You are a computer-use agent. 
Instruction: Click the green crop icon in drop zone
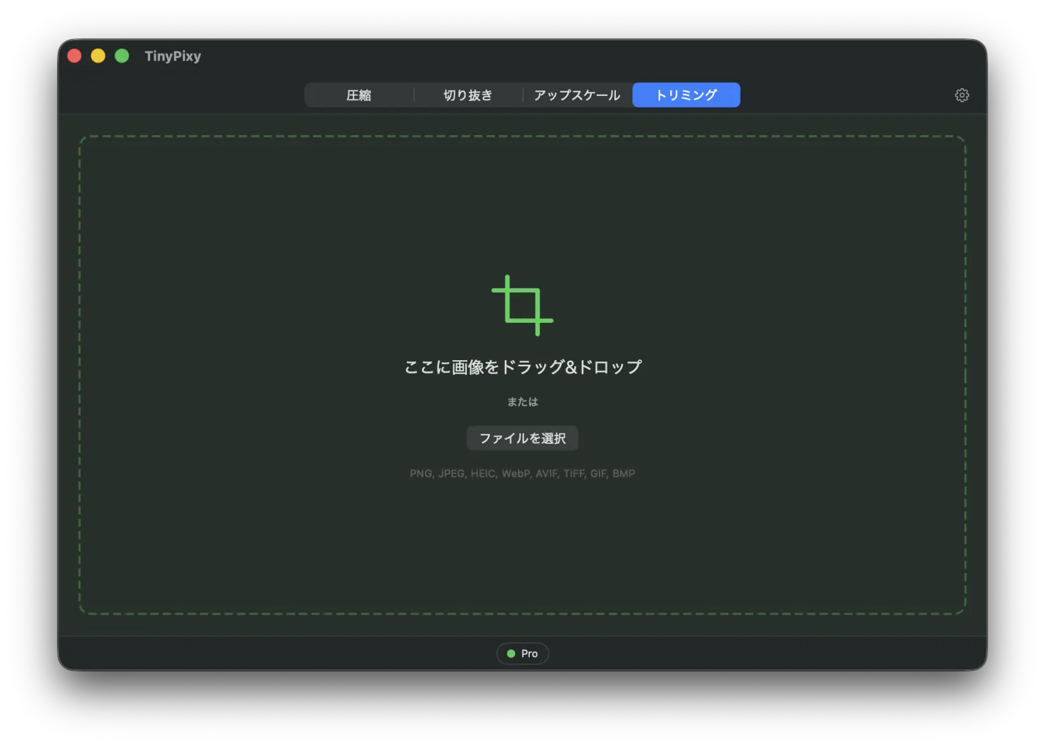522,305
